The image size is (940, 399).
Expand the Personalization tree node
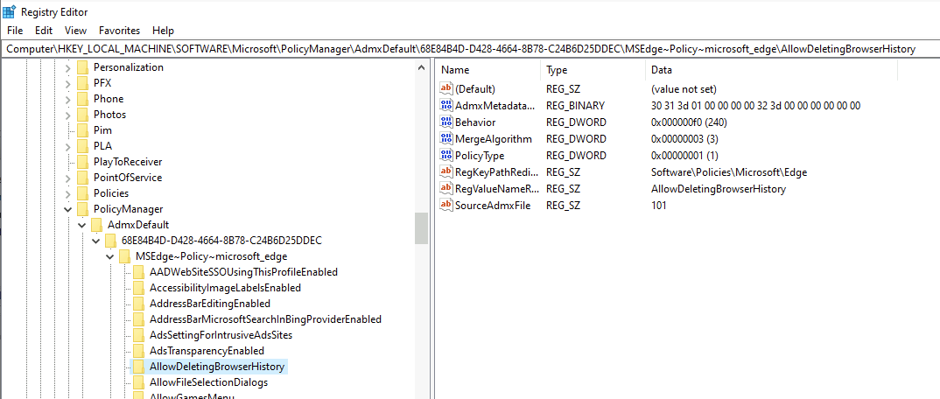tap(68, 67)
